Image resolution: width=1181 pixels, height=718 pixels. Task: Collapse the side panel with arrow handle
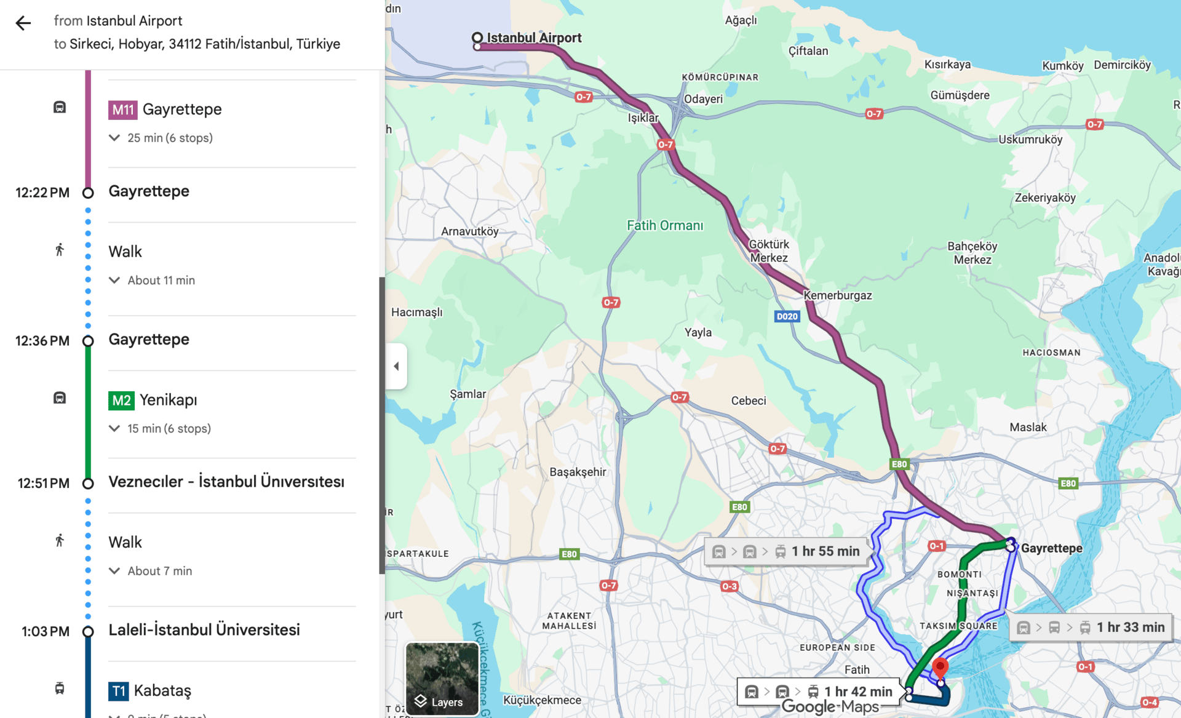(396, 366)
